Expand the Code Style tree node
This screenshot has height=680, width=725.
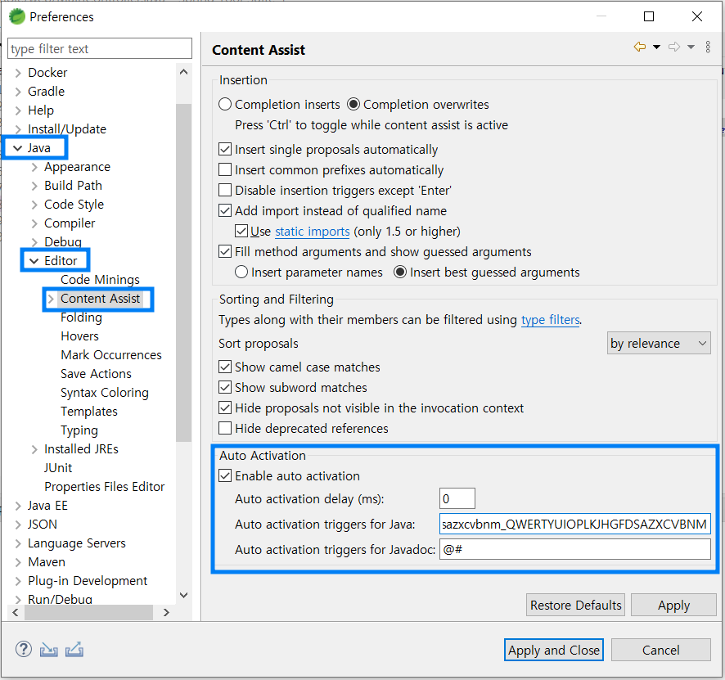34,205
